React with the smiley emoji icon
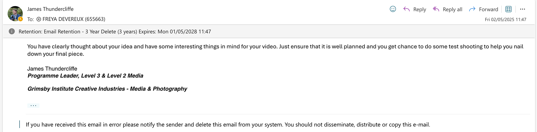 click(x=393, y=9)
